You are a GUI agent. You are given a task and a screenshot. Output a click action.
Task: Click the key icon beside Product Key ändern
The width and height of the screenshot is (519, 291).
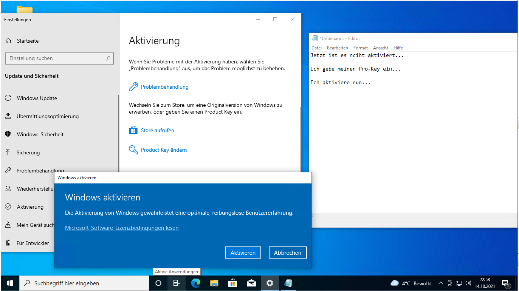click(x=133, y=150)
